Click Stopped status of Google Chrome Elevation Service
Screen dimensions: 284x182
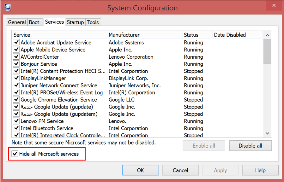pyautogui.click(x=193, y=100)
